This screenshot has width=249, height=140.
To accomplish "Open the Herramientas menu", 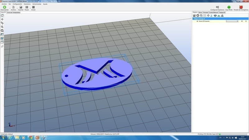I will [36, 4].
